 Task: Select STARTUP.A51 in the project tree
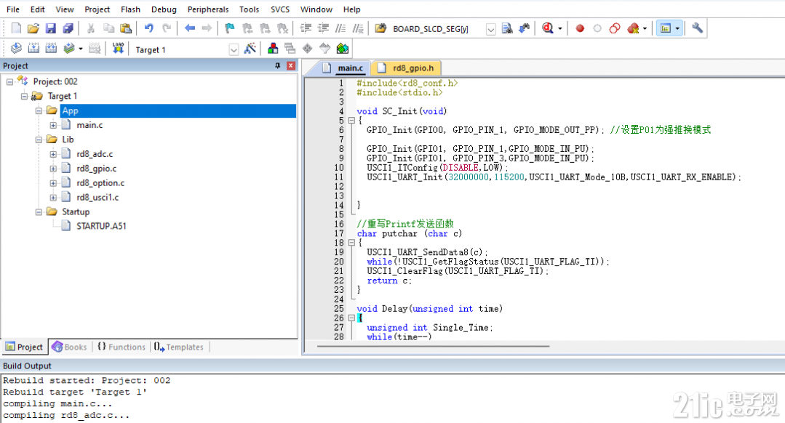click(x=101, y=227)
